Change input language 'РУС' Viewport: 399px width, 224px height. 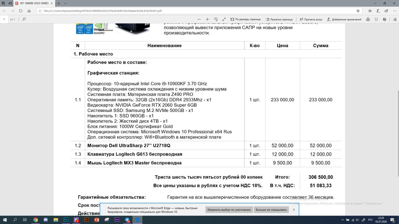coord(371,220)
